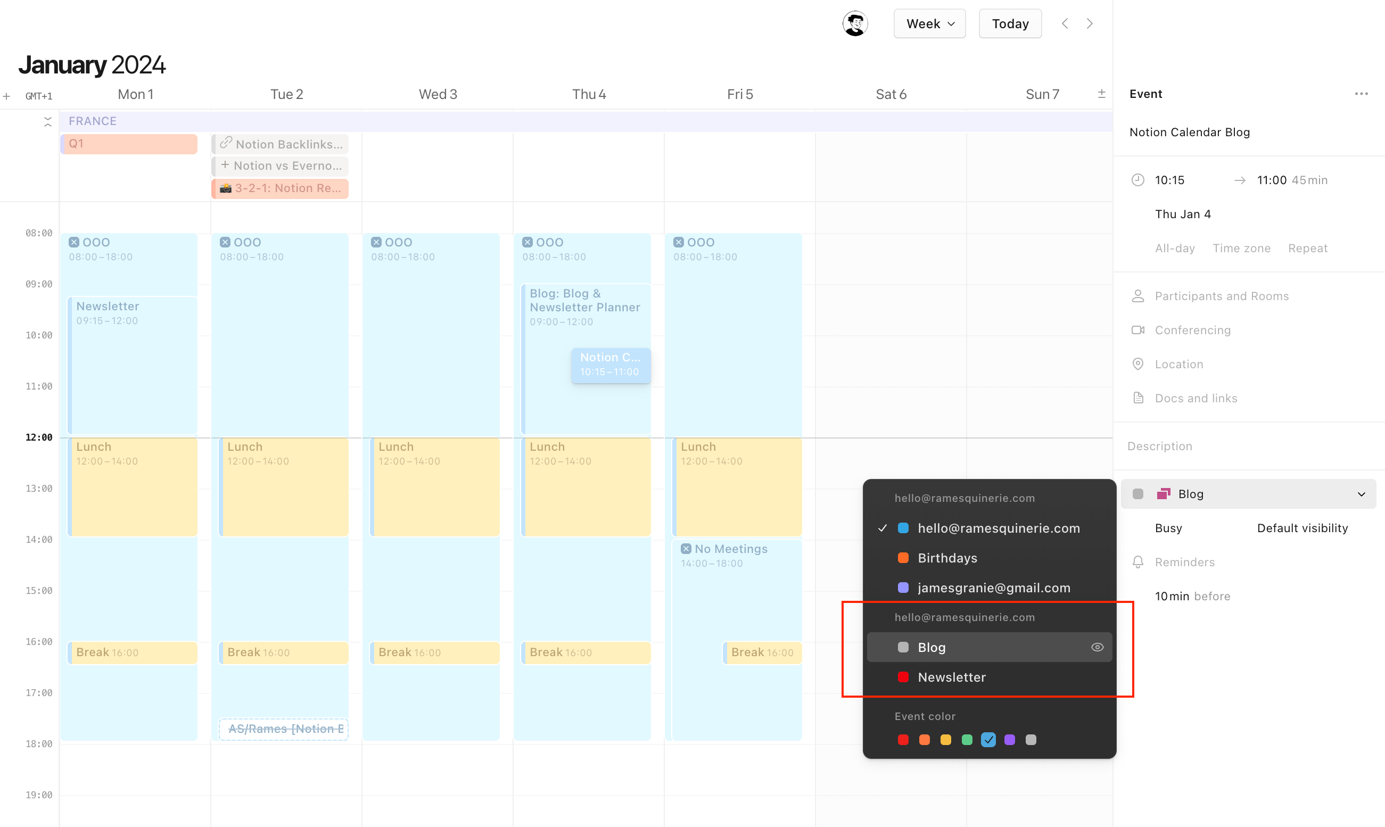This screenshot has width=1385, height=827.
Task: Click the arrow between start and end time
Action: tap(1240, 180)
